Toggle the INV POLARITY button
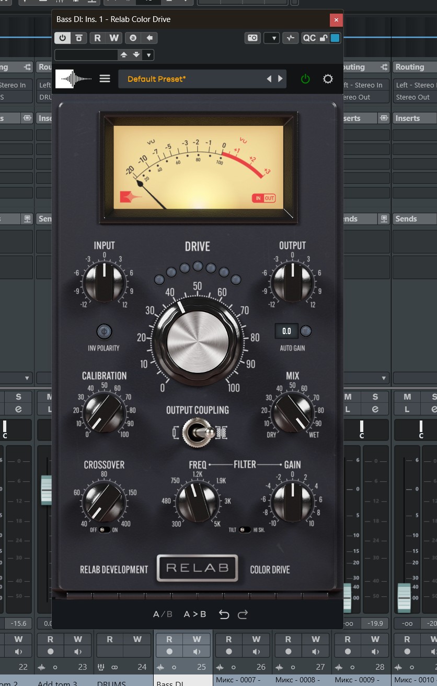 (x=105, y=331)
